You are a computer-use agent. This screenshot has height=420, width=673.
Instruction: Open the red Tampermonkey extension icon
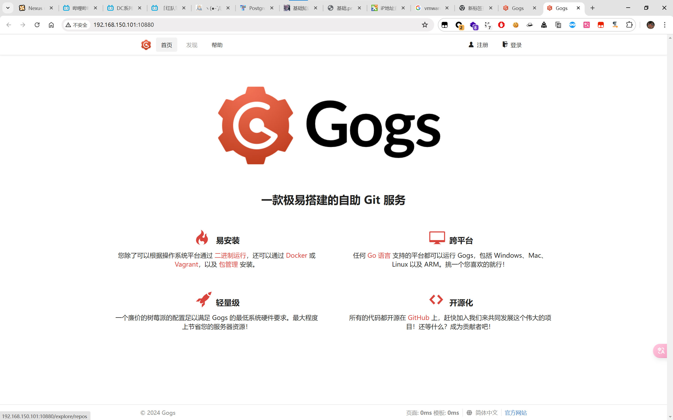[601, 25]
